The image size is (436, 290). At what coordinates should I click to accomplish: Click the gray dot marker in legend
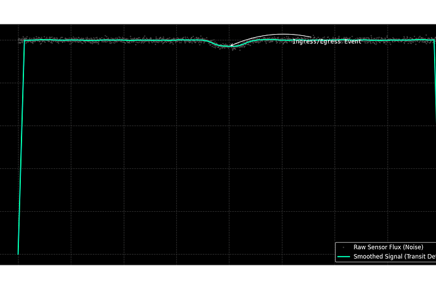pyautogui.click(x=344, y=247)
